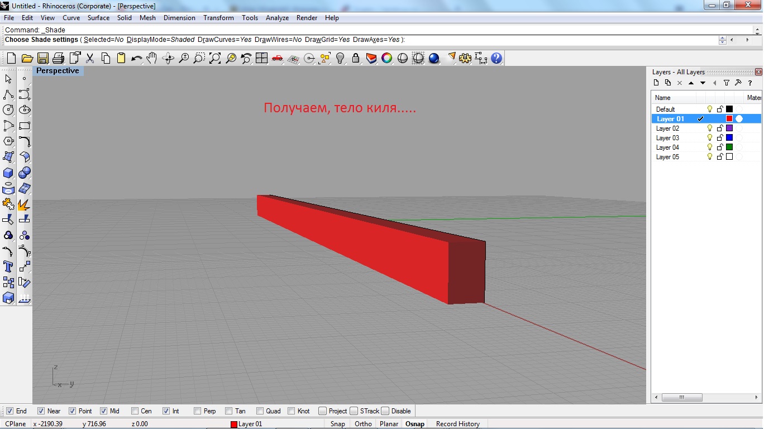
Task: Click the Undo arrow icon
Action: tap(136, 58)
